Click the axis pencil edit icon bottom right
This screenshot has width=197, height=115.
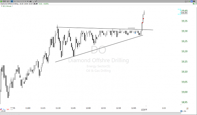click(188, 108)
